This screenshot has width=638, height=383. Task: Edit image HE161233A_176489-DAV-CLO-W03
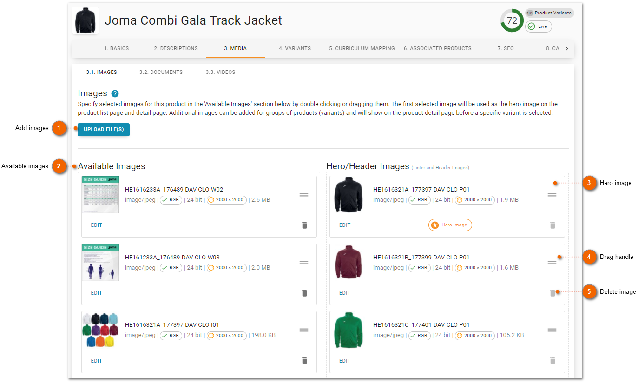97,293
